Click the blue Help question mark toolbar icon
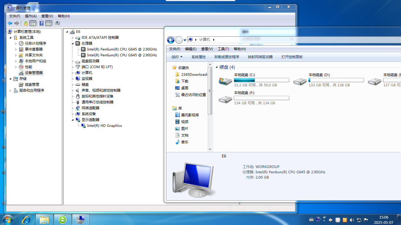401x225 pixels. [42, 23]
